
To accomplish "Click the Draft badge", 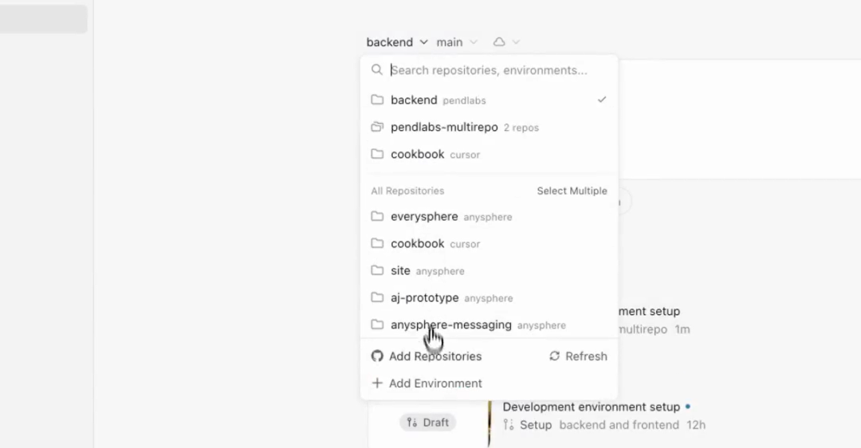I will pyautogui.click(x=428, y=422).
